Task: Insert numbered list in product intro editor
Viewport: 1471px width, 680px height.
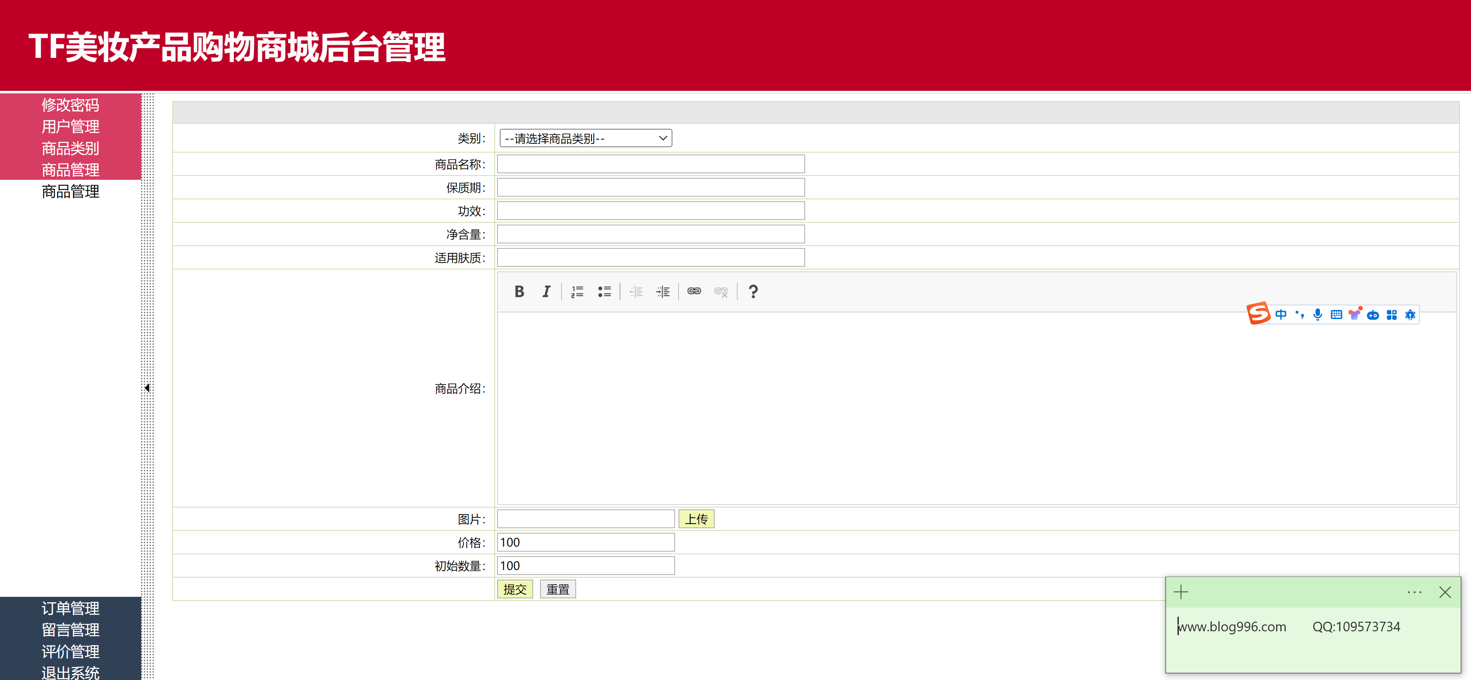Action: (x=577, y=291)
